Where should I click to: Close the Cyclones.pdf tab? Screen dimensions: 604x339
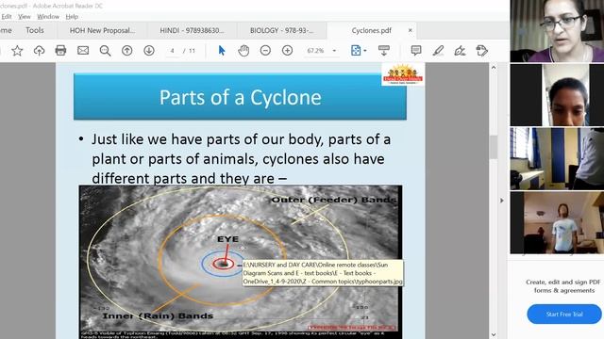[410, 30]
